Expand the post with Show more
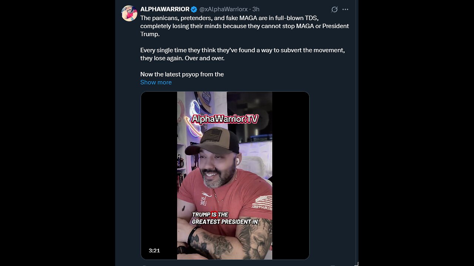The width and height of the screenshot is (474, 266). point(156,82)
